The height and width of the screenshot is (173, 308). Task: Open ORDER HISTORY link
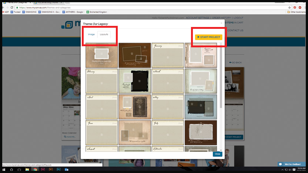[x=221, y=18]
